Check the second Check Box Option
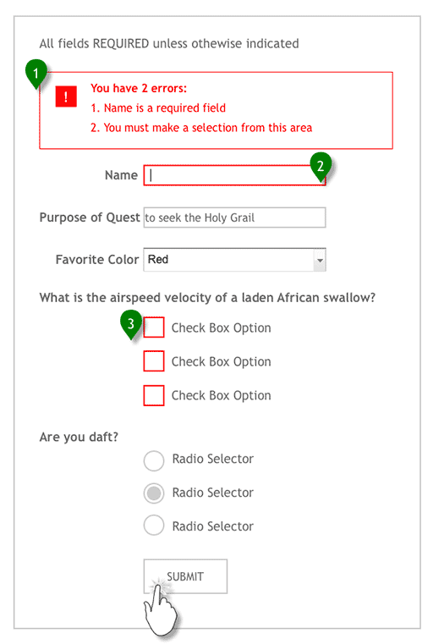Image resolution: width=433 pixels, height=644 pixels. [x=154, y=361]
